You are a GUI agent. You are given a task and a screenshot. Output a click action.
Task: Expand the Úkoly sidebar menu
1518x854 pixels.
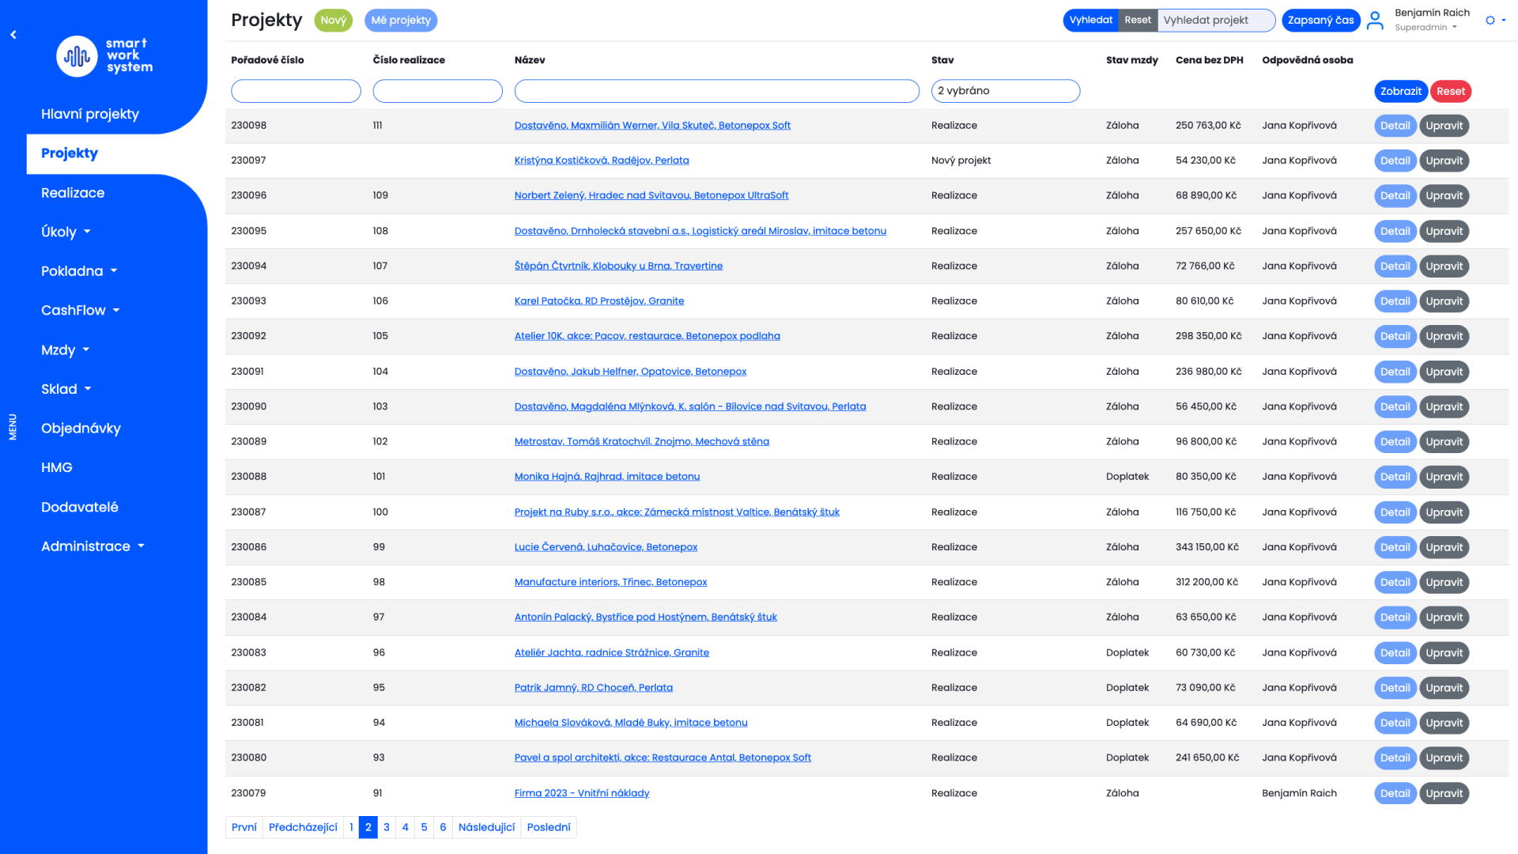(x=66, y=232)
